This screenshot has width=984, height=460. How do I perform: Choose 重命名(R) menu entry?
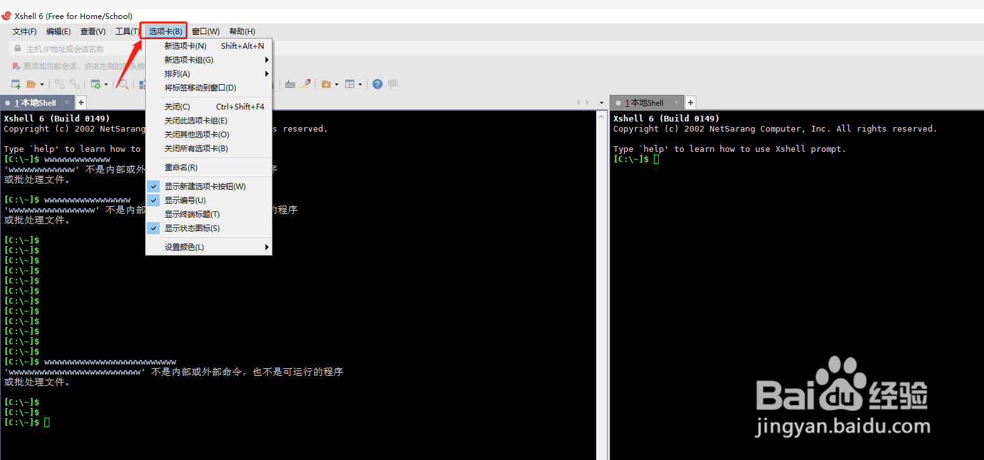pyautogui.click(x=208, y=167)
